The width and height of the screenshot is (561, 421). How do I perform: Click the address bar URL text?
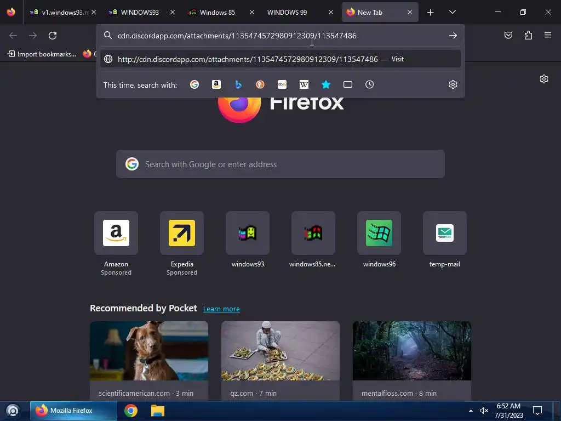tap(237, 36)
